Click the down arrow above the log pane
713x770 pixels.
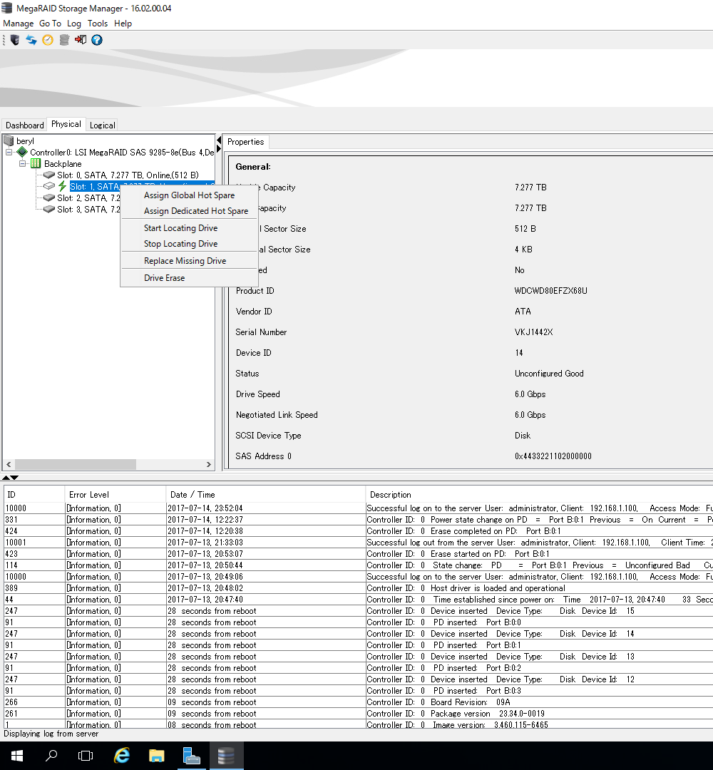coord(14,477)
